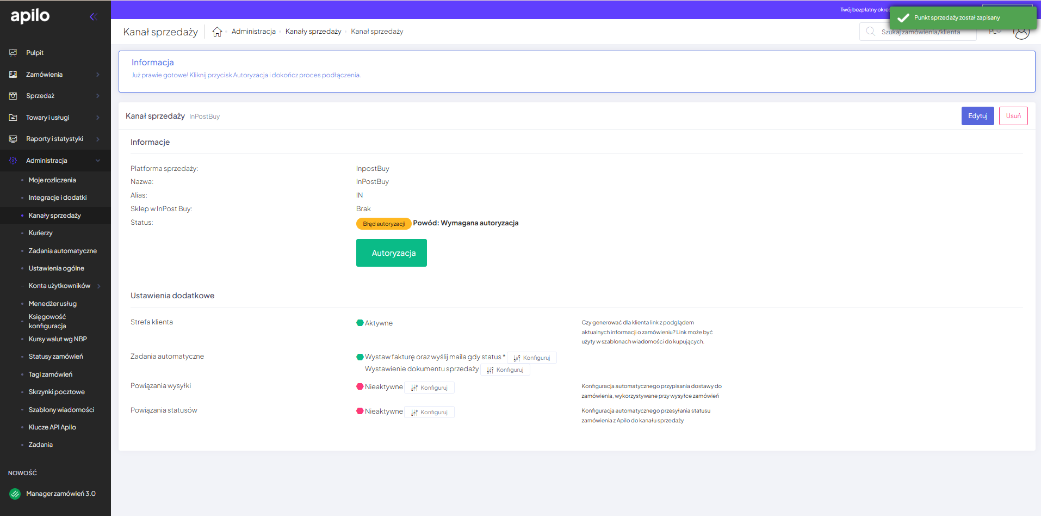Go to Statusy zamówień menu item

click(x=55, y=357)
